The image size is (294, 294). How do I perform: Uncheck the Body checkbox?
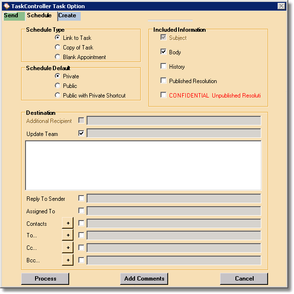[x=164, y=52]
